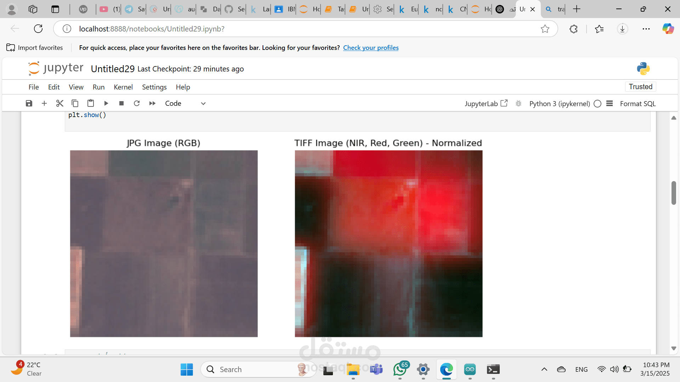
Task: Open the Settings menu
Action: point(154,87)
